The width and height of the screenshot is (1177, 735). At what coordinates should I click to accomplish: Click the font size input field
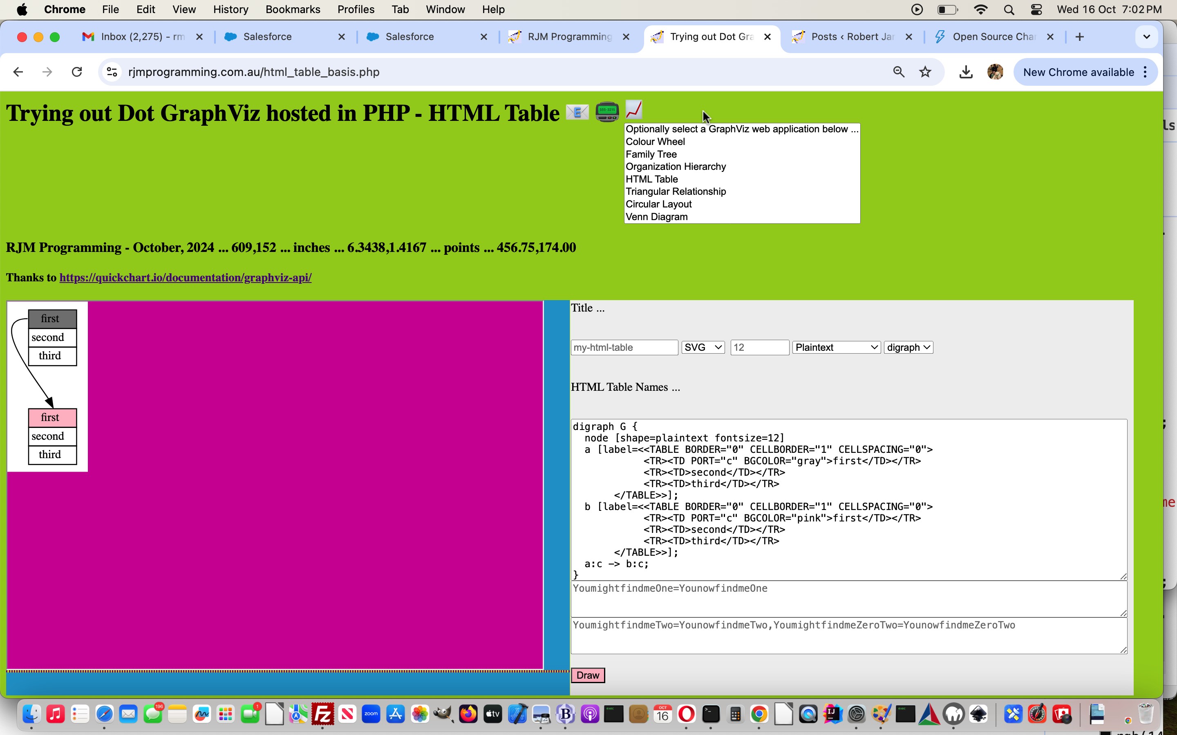pyautogui.click(x=758, y=347)
